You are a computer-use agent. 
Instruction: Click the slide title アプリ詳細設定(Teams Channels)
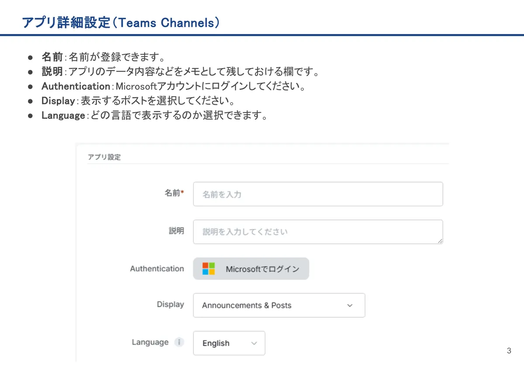tap(121, 23)
